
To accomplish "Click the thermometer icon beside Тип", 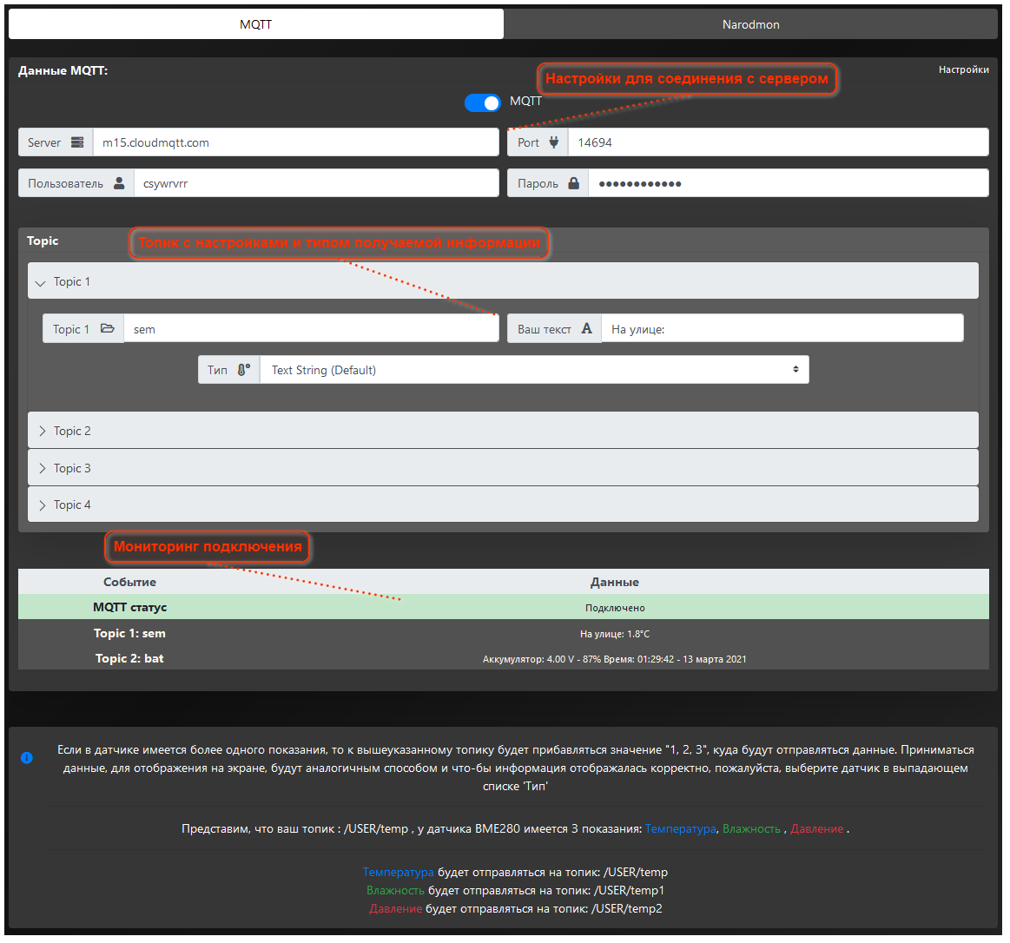I will (243, 370).
